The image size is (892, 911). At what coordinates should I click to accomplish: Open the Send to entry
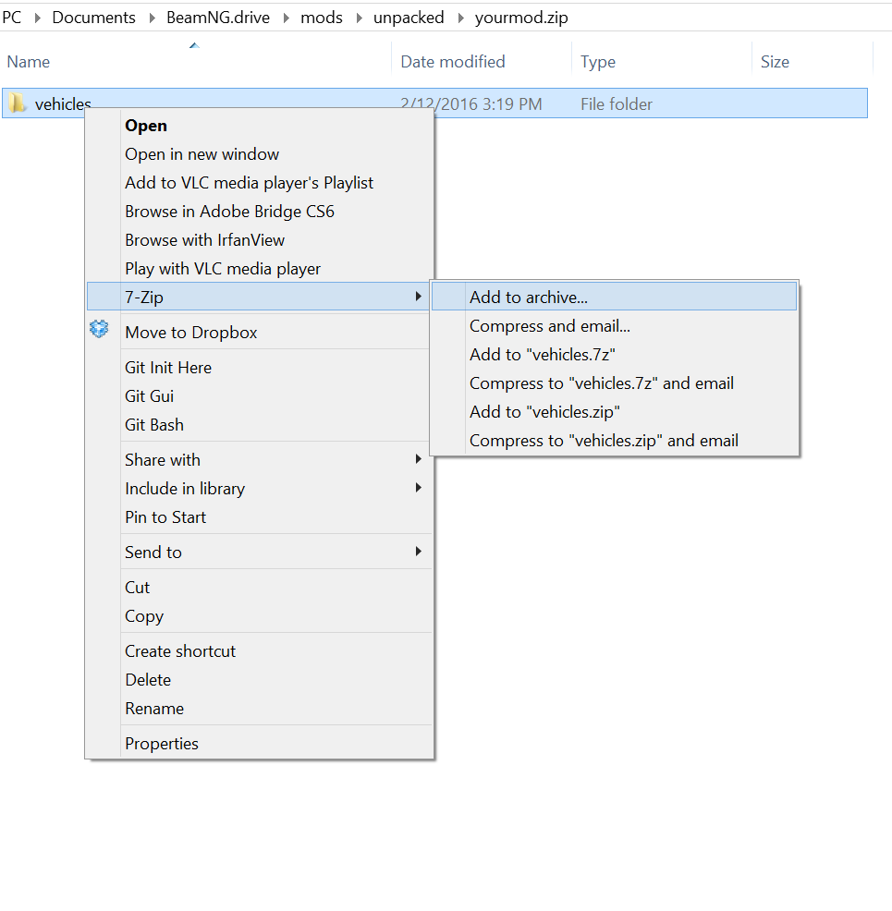(x=259, y=552)
